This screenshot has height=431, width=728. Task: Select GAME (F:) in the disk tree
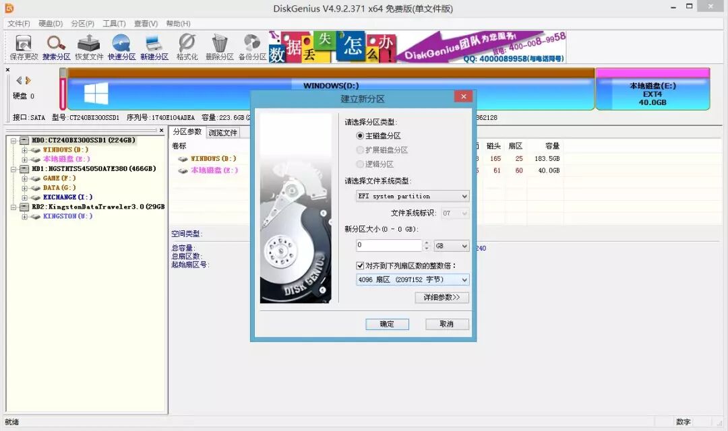(59, 178)
